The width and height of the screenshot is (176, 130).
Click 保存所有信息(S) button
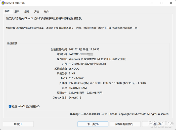(x=125, y=124)
